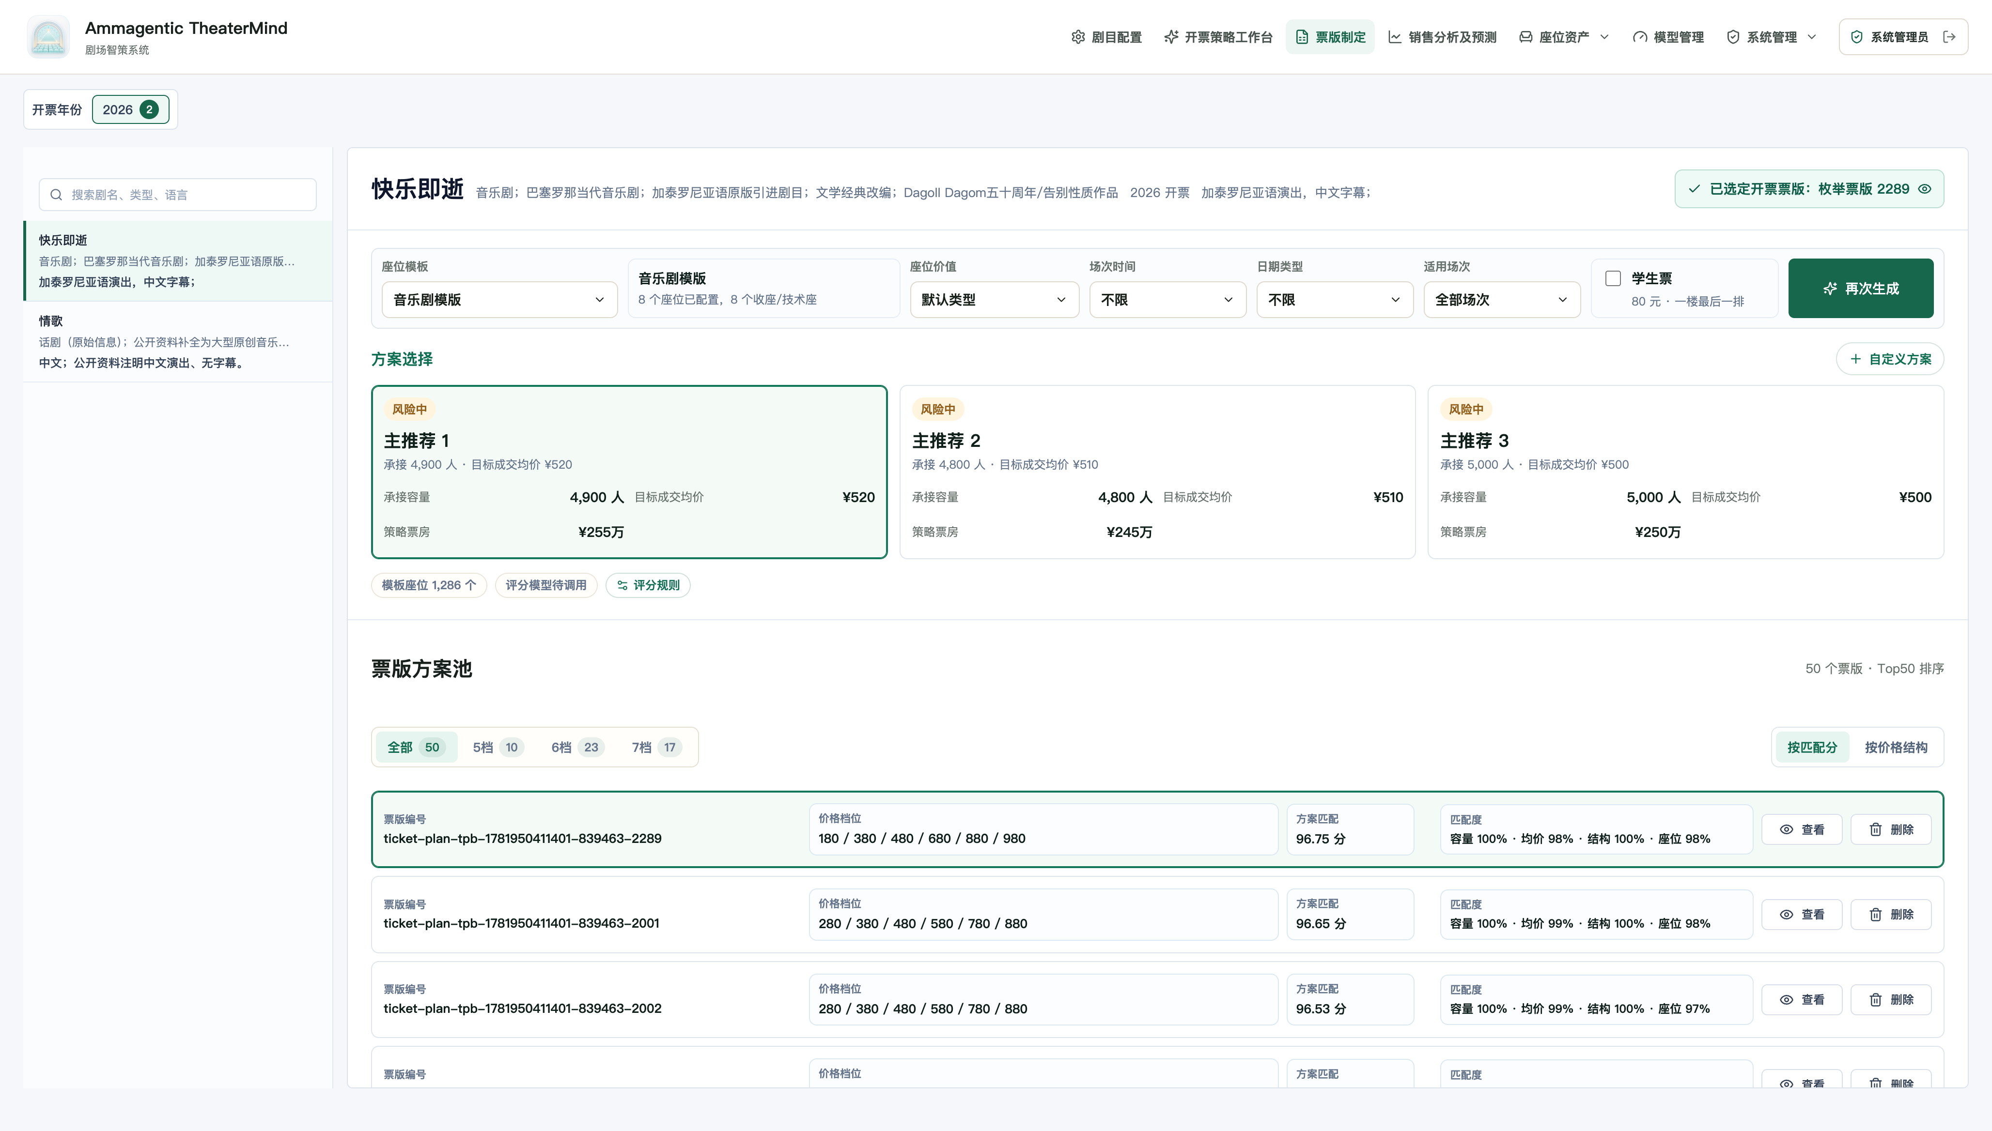Click 查看 in row 2289
The height and width of the screenshot is (1131, 1992).
click(1802, 829)
